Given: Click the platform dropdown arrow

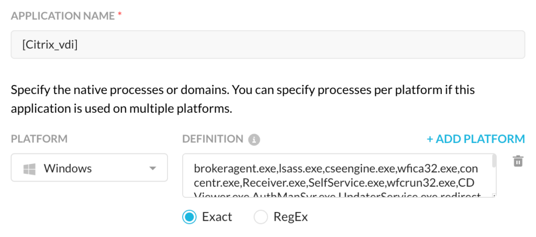Looking at the screenshot, I should point(153,169).
